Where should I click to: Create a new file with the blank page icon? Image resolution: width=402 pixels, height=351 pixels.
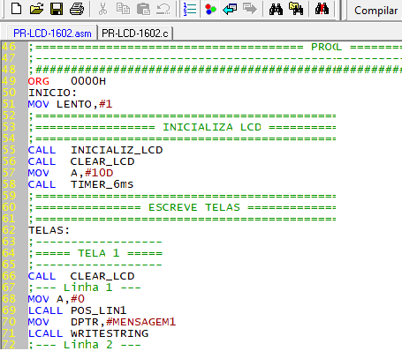[x=16, y=9]
